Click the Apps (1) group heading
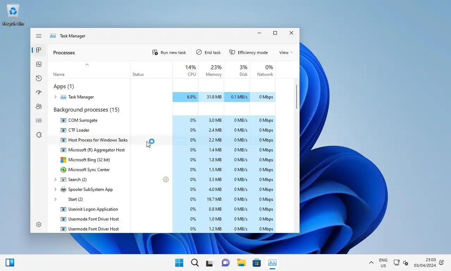This screenshot has height=271, width=451. (x=64, y=86)
